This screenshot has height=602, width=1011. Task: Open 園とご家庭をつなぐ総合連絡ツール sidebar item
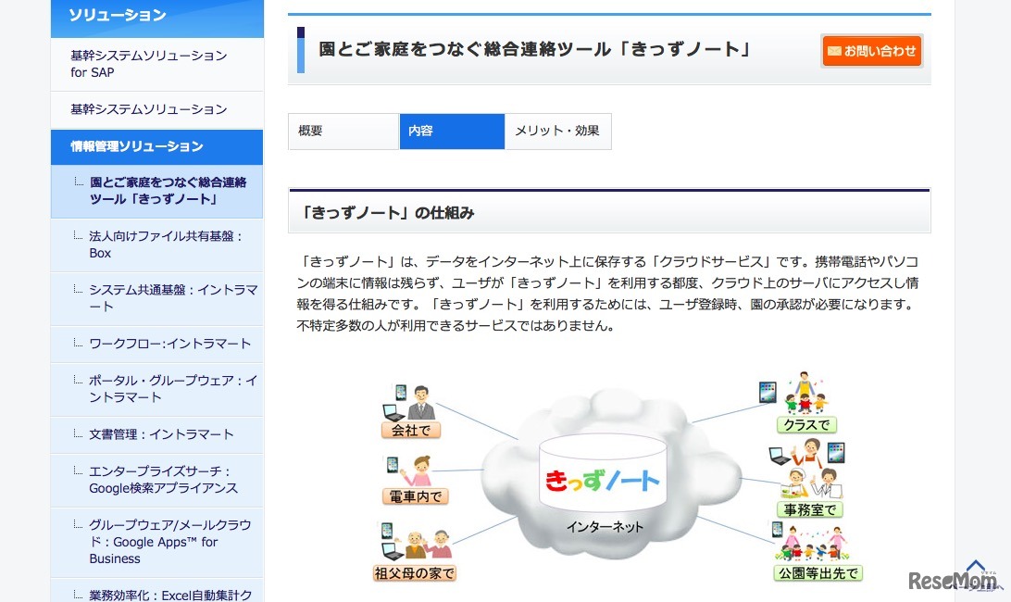[156, 191]
